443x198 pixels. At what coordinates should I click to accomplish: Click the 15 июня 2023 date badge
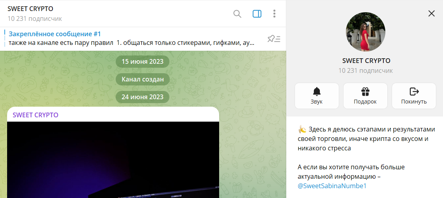pyautogui.click(x=143, y=62)
